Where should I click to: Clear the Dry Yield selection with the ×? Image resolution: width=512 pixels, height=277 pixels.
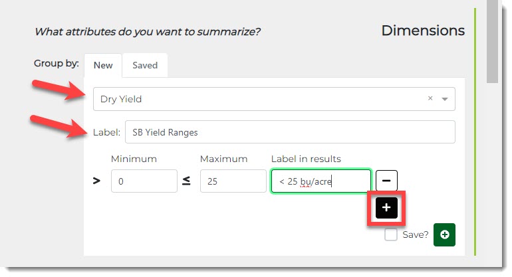point(430,98)
